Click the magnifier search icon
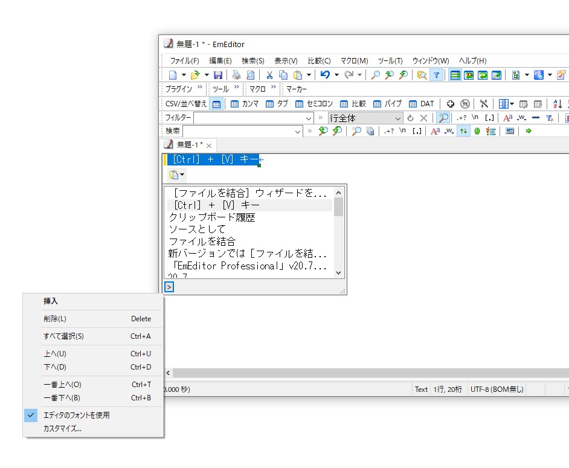 point(375,74)
